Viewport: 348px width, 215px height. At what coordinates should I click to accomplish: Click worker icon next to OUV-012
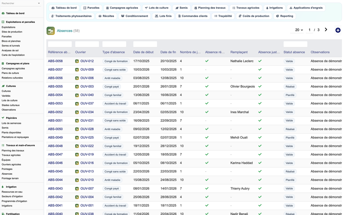click(77, 61)
